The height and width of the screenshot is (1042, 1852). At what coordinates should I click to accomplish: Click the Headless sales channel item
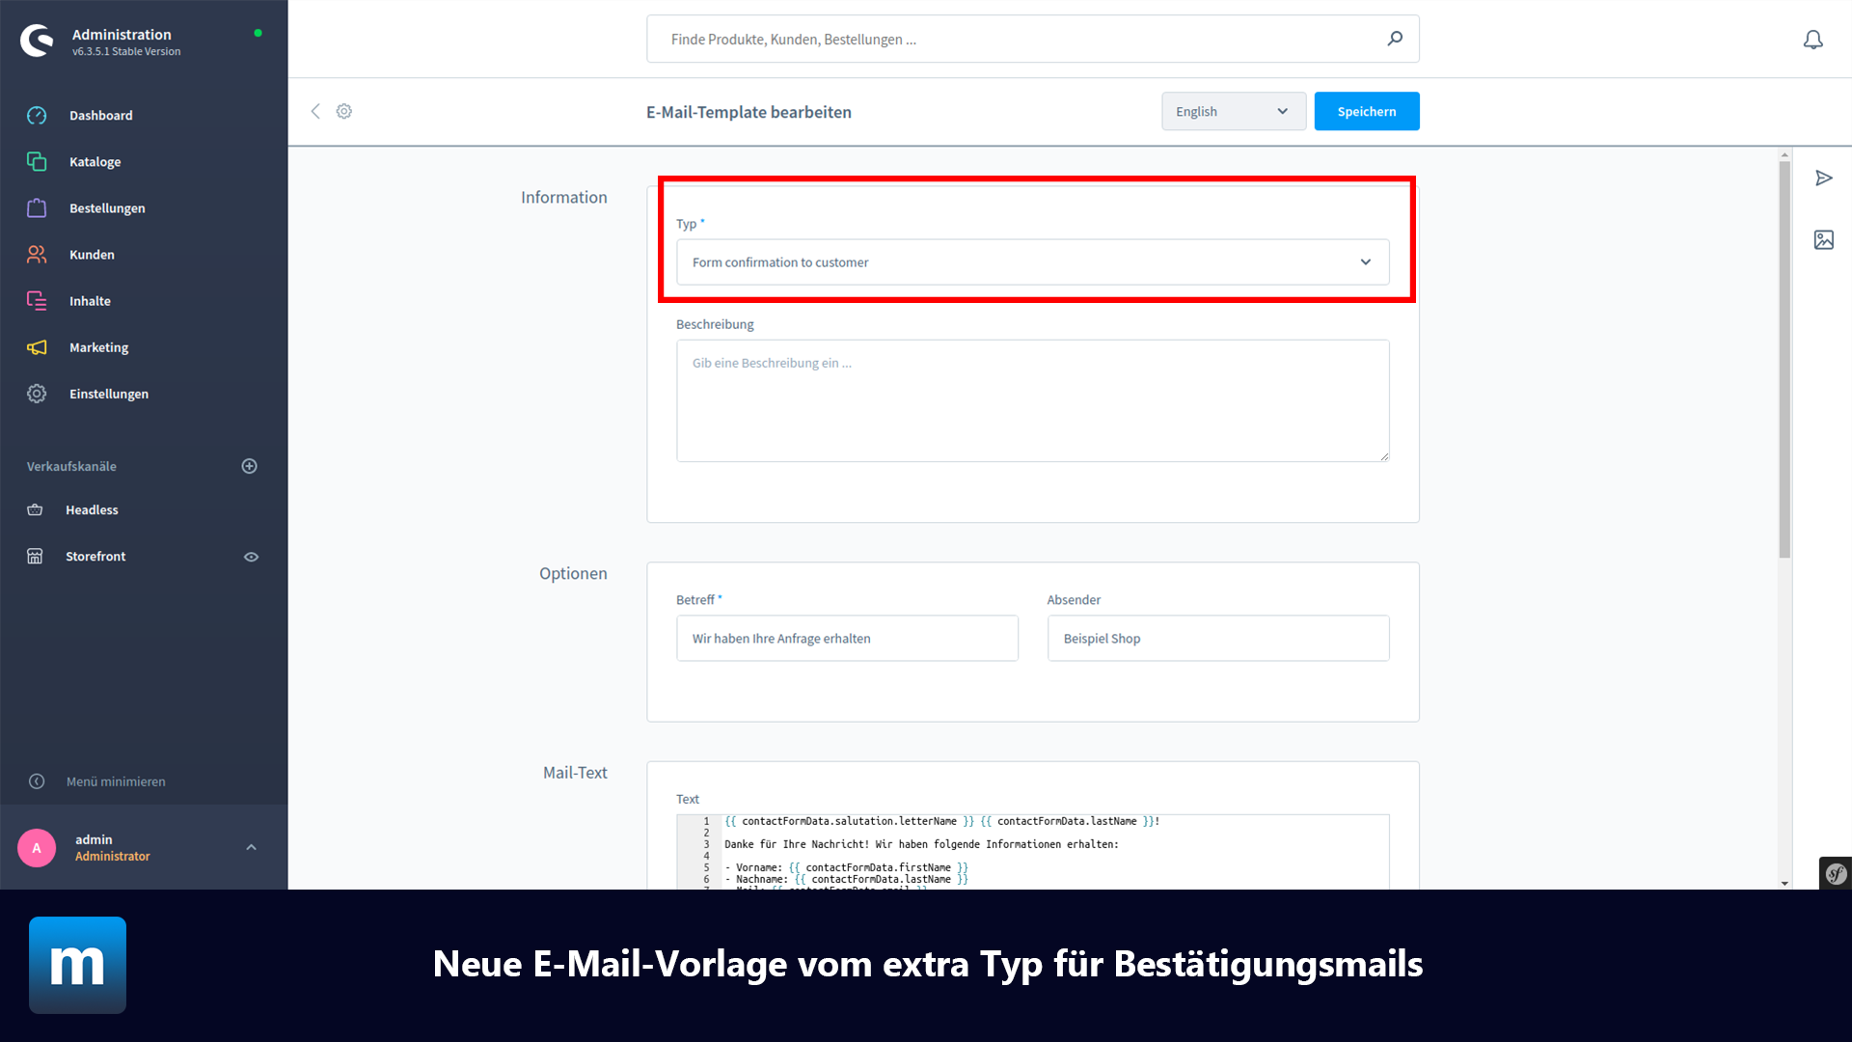click(x=92, y=508)
